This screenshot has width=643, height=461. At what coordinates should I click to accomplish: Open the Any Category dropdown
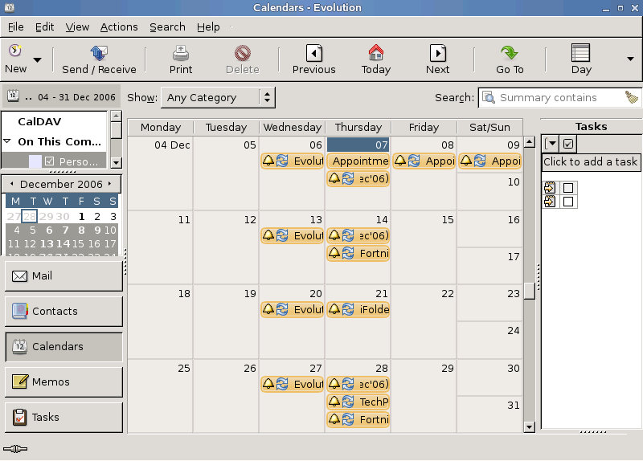(218, 98)
